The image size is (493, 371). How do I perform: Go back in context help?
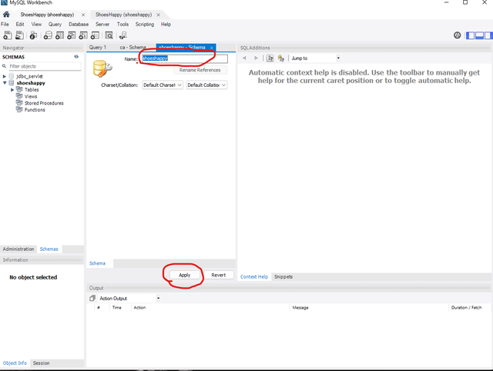(x=244, y=58)
